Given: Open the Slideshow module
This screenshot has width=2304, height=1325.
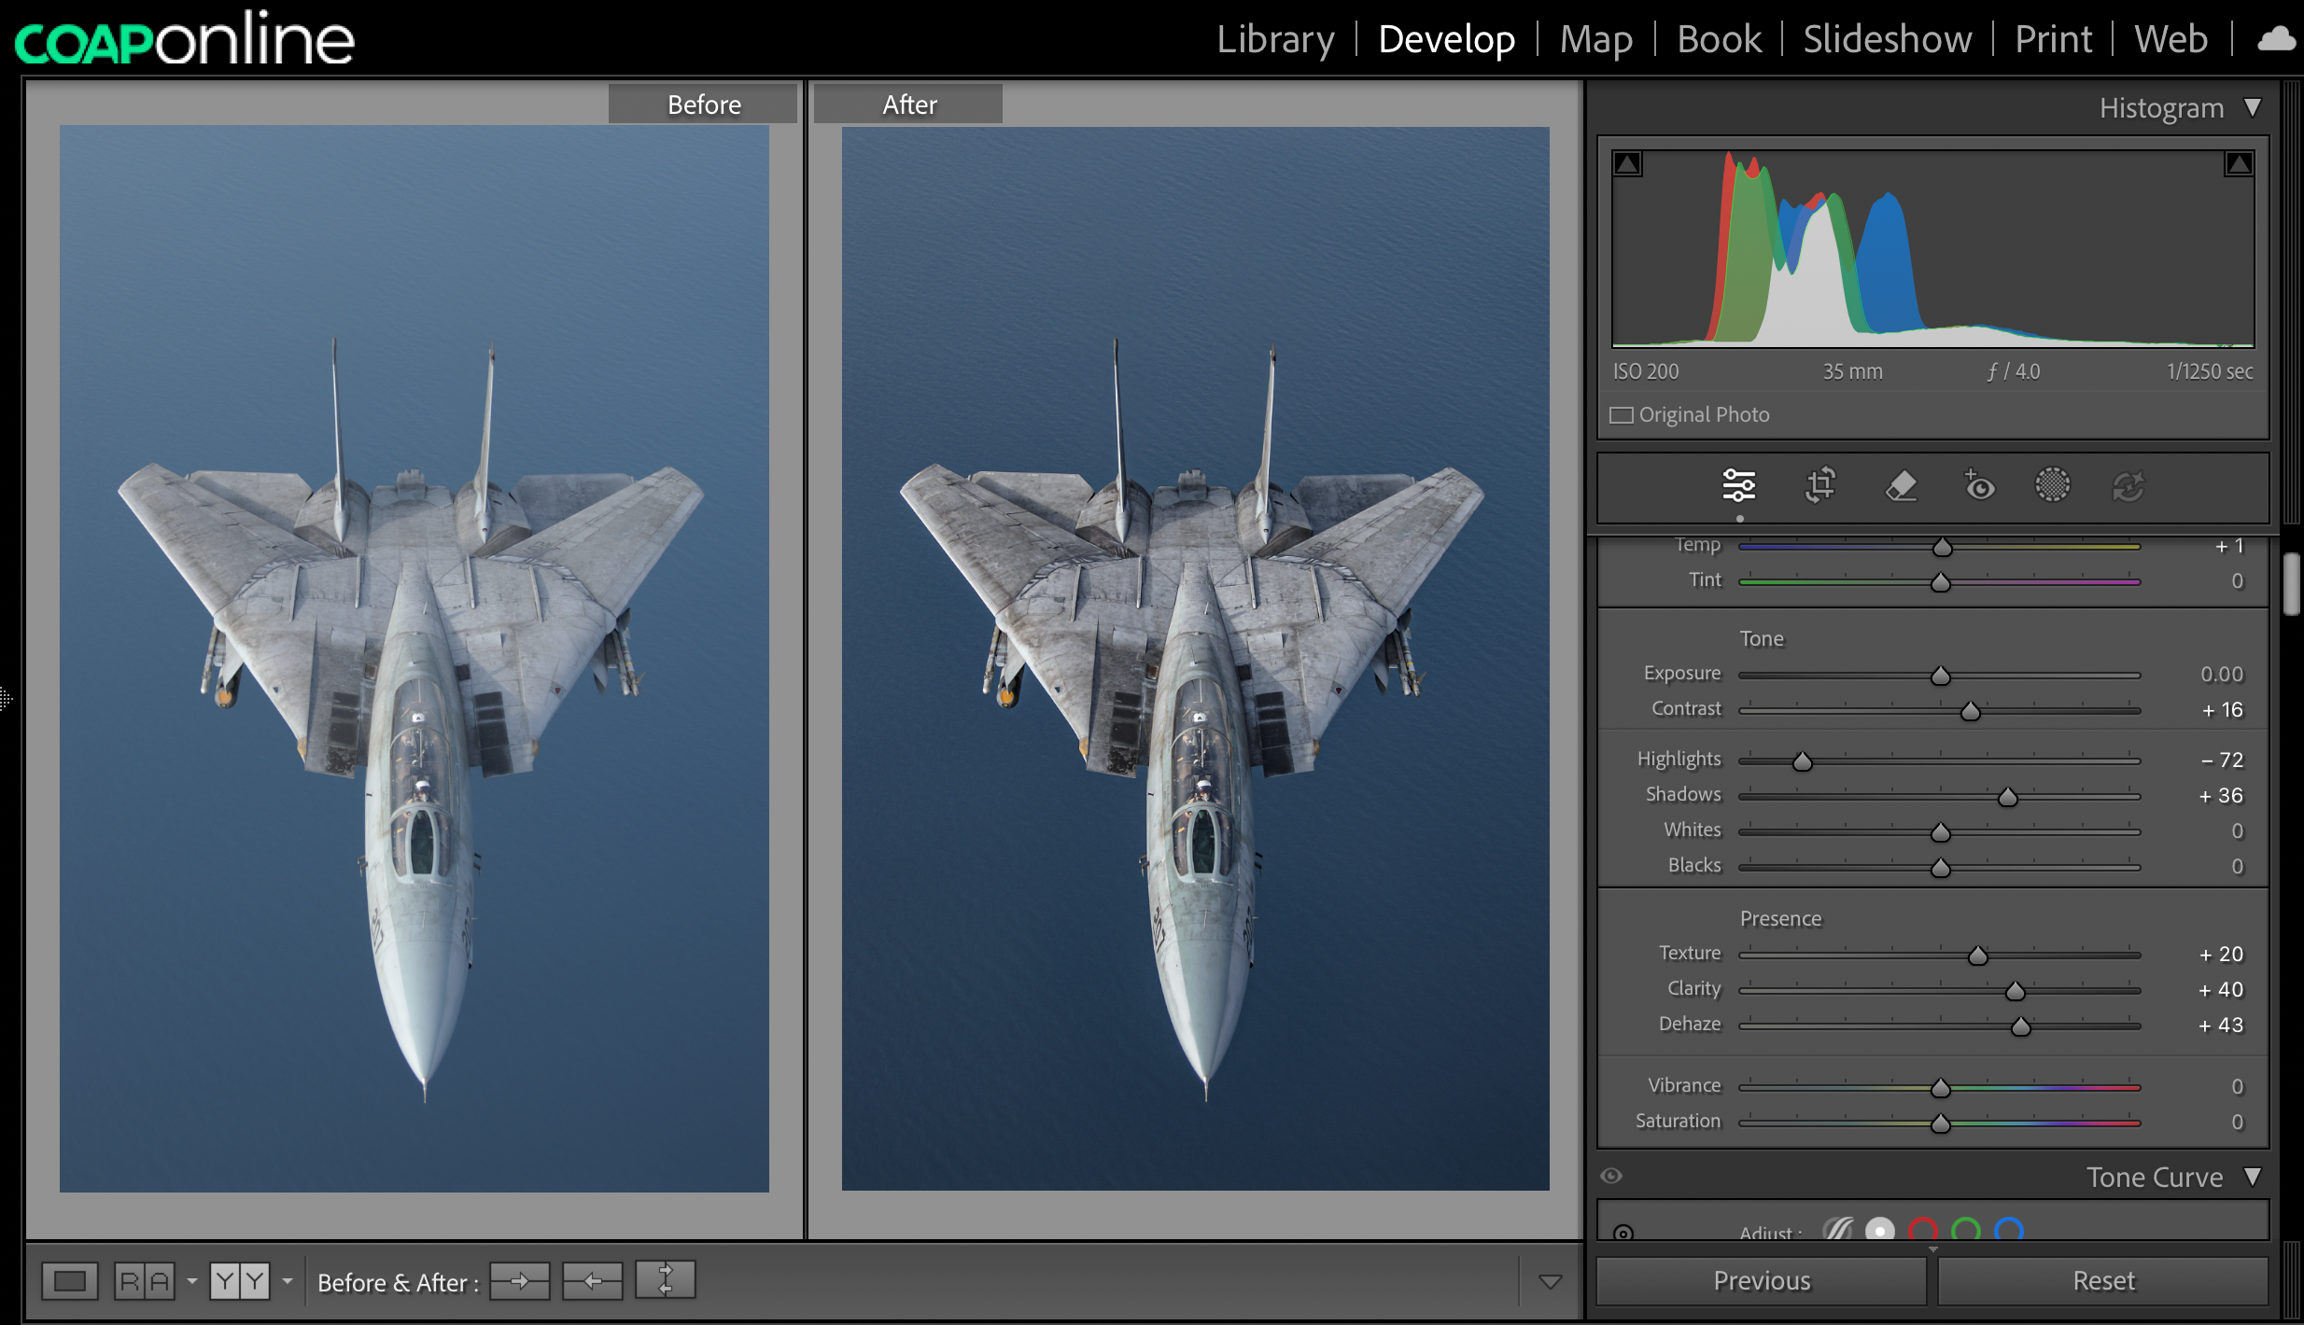Looking at the screenshot, I should click(x=1887, y=39).
